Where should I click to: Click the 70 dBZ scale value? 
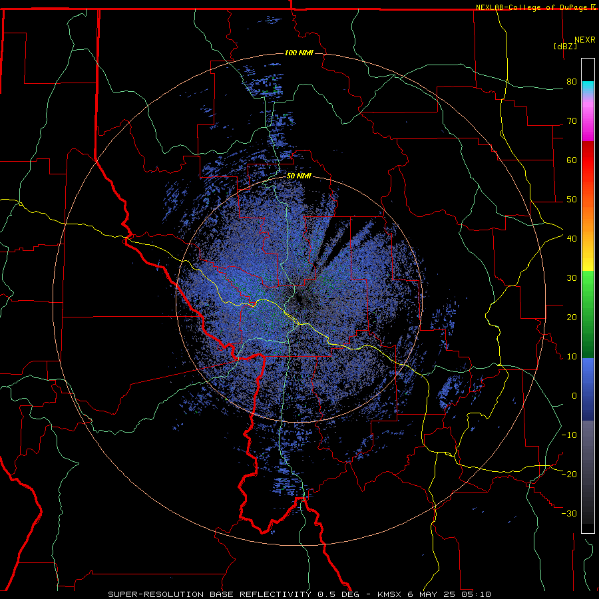click(x=572, y=121)
